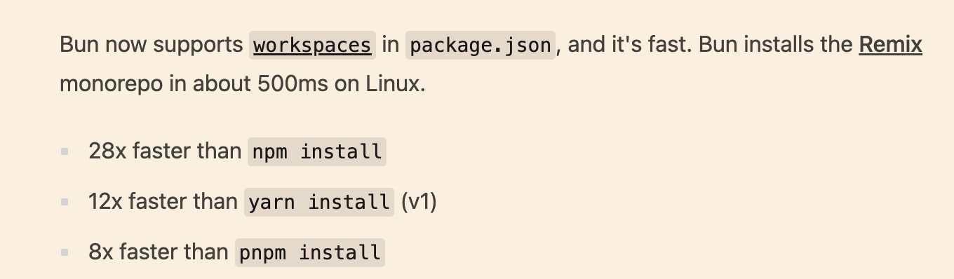Select the pnpm install code snippet
The width and height of the screenshot is (954, 279).
310,252
